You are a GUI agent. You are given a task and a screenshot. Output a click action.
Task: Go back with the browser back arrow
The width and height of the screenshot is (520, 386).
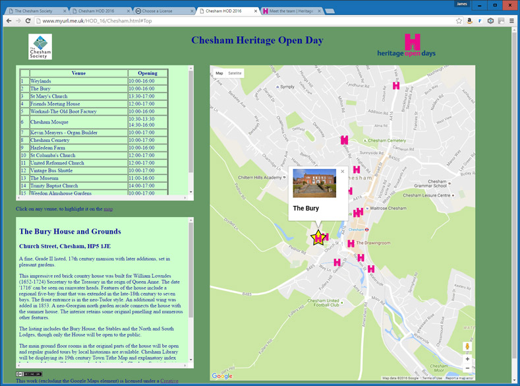point(9,20)
